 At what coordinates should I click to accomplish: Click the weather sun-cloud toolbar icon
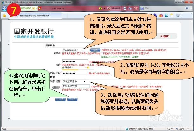[172, 15]
